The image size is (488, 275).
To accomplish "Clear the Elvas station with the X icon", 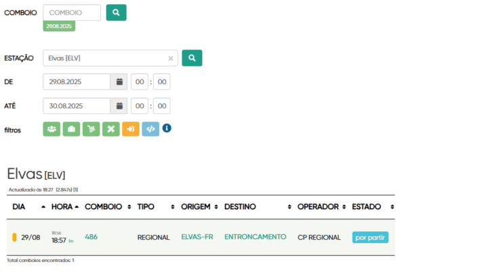I will coord(171,58).
